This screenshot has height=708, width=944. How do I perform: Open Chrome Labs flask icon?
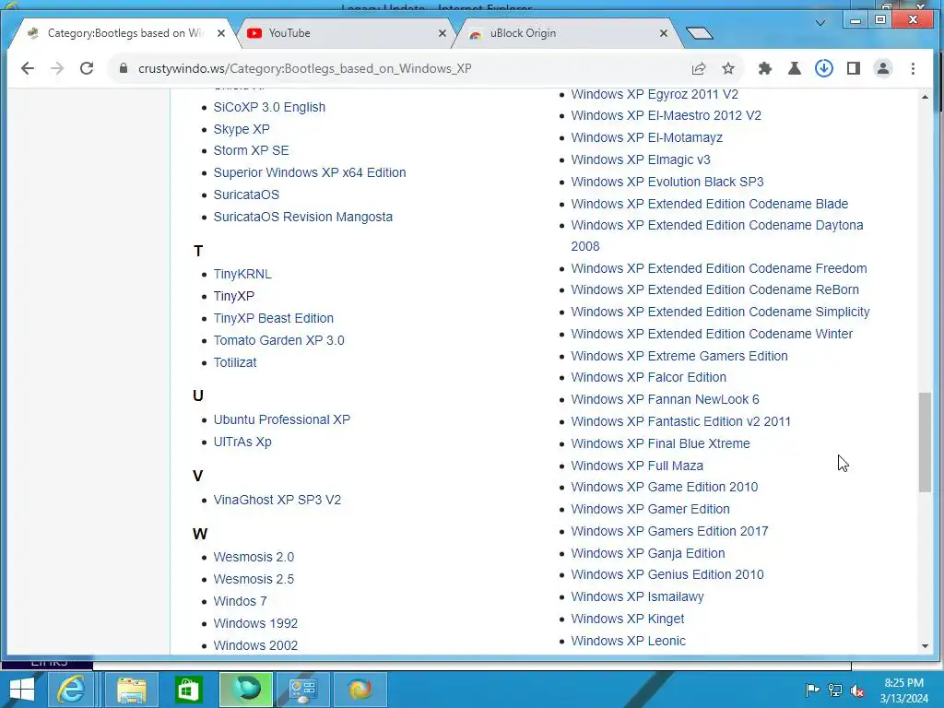pyautogui.click(x=795, y=68)
